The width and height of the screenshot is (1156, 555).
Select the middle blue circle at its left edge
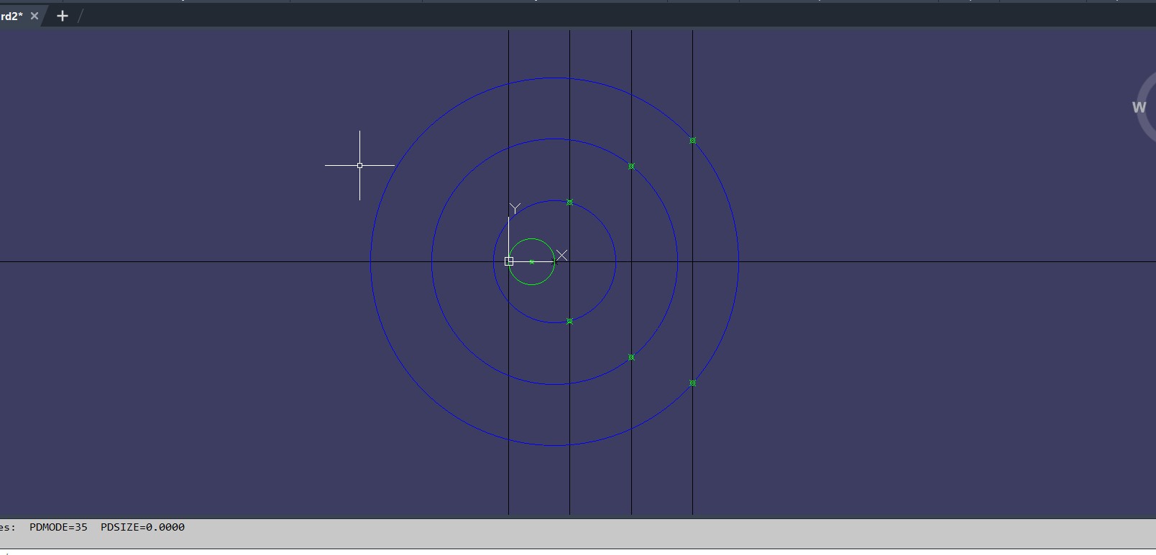[x=432, y=261]
